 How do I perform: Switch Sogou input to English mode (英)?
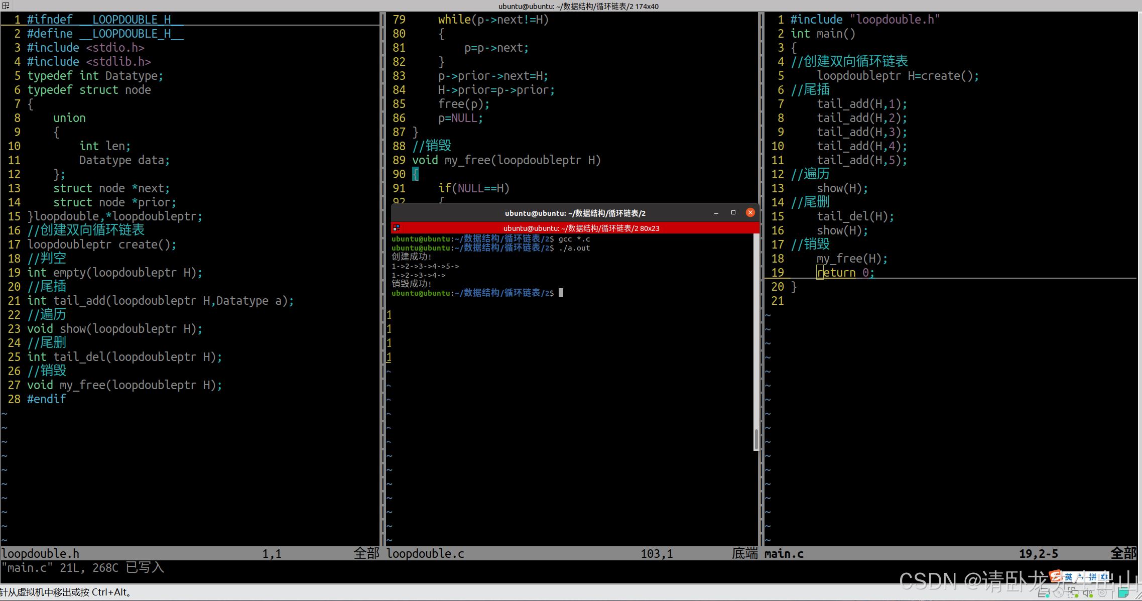1069,577
